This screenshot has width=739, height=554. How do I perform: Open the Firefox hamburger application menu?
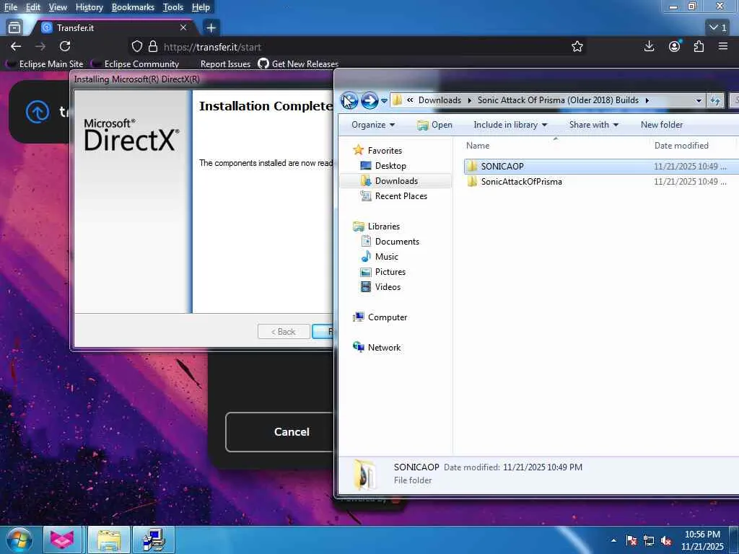pos(723,46)
